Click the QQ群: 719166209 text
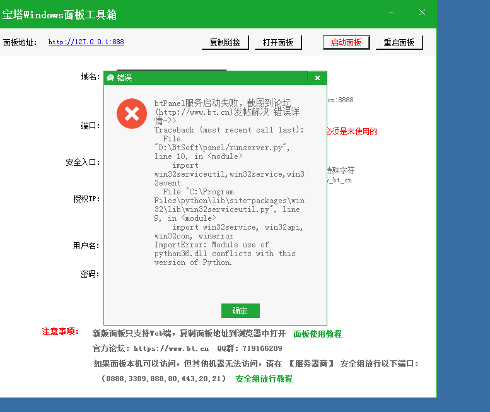 point(249,348)
